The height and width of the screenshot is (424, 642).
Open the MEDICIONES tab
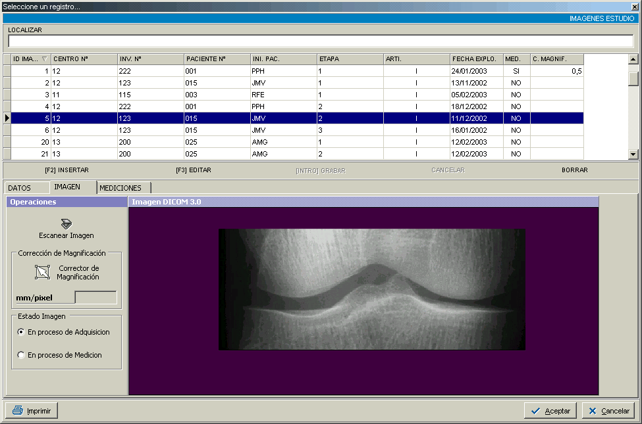120,188
